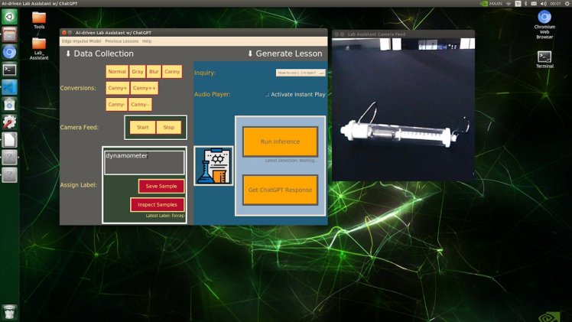The height and width of the screenshot is (322, 572).
Task: Open the Tools folder on the desktop
Action: tap(39, 21)
